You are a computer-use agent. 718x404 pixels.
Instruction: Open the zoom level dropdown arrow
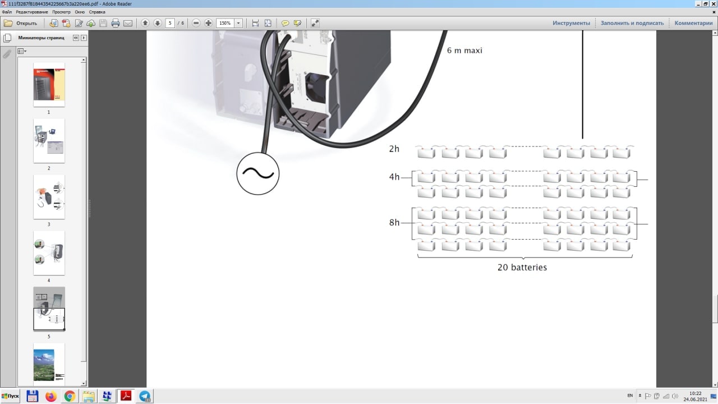pyautogui.click(x=239, y=23)
